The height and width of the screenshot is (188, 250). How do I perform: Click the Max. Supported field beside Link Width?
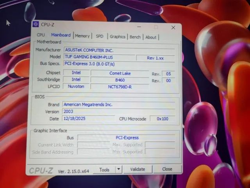[160, 145]
